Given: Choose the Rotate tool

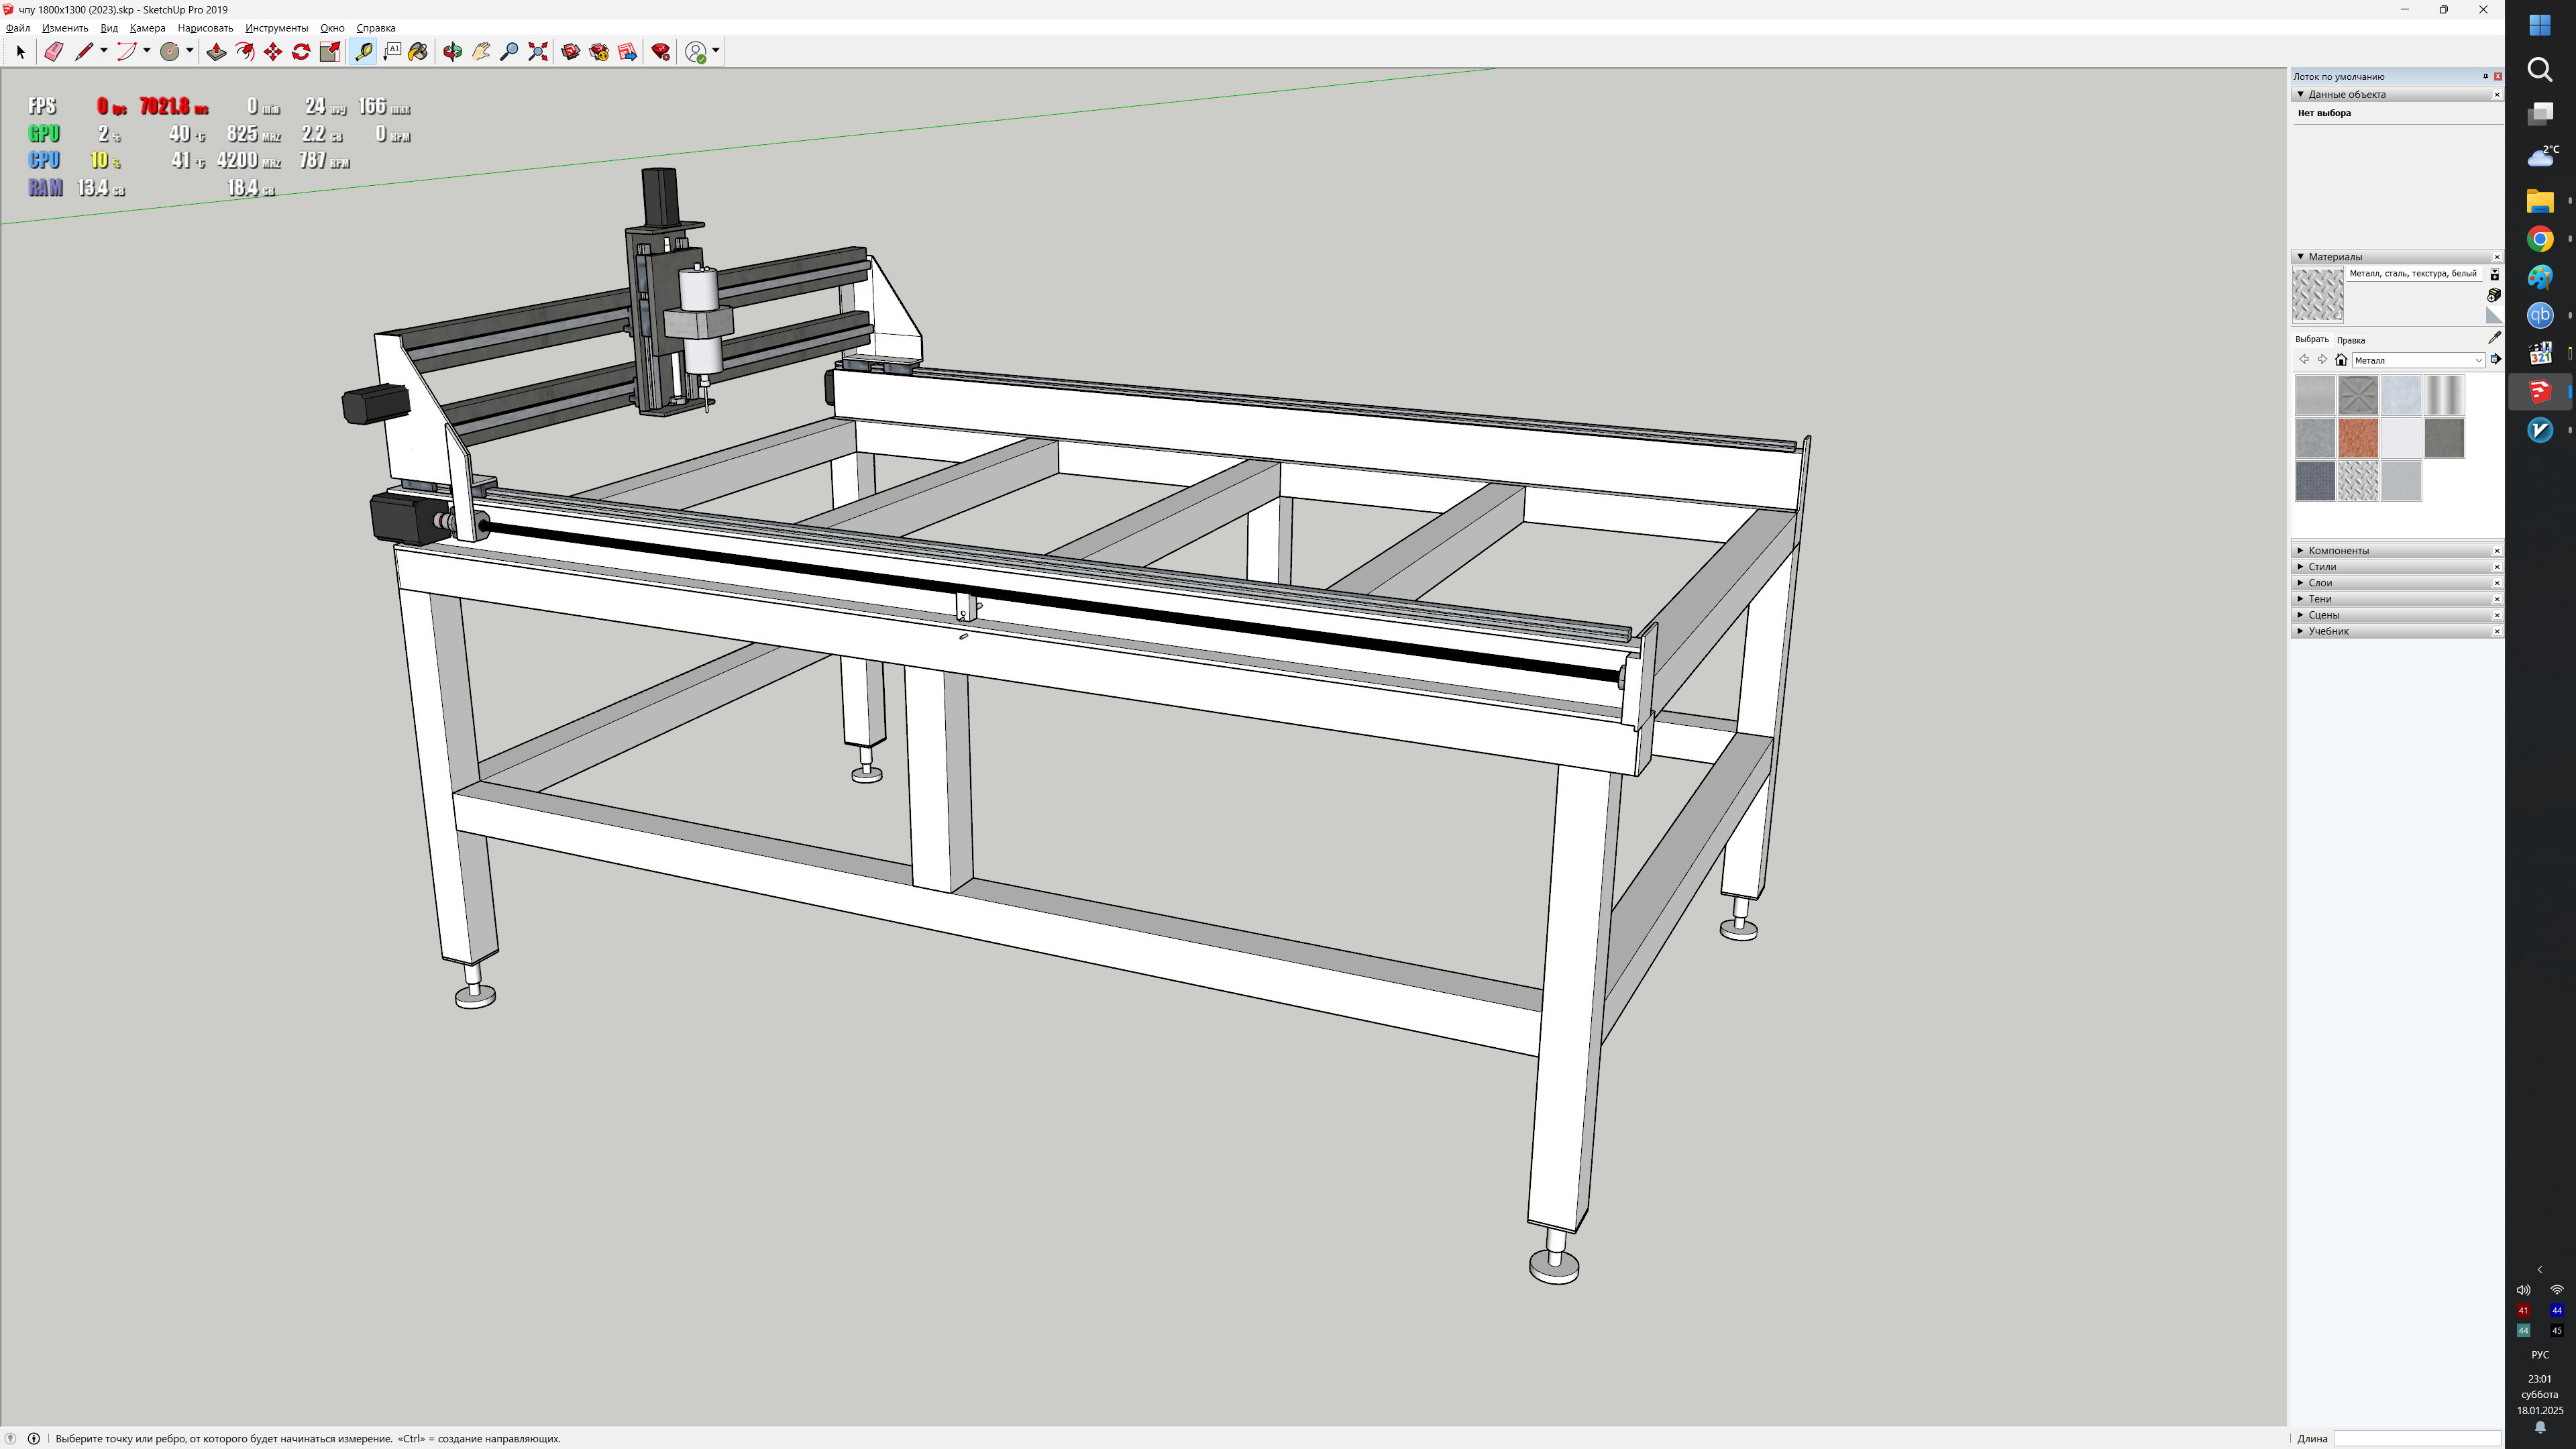Looking at the screenshot, I should point(301,52).
